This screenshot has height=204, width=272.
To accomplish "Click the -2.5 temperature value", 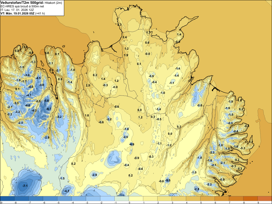I will tap(125, 137).
